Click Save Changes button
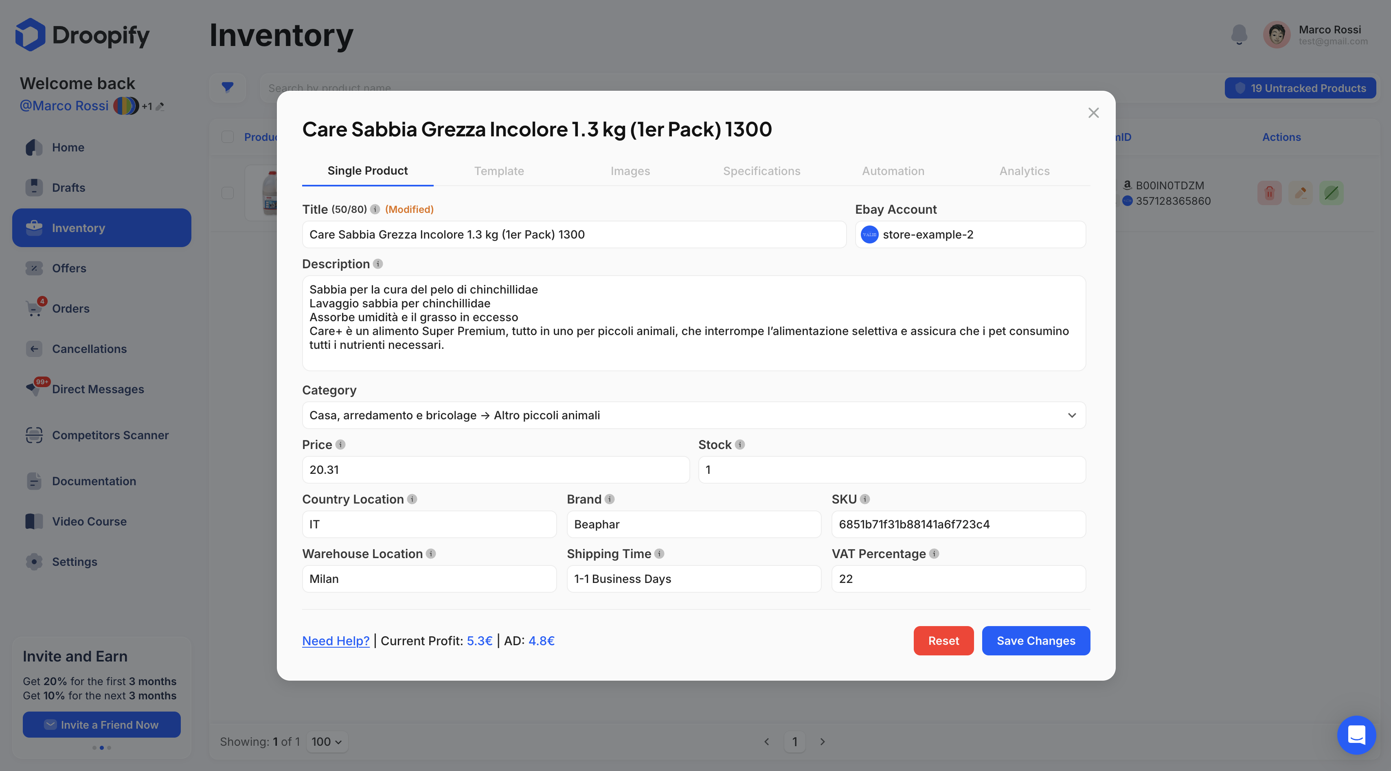 [x=1036, y=641]
